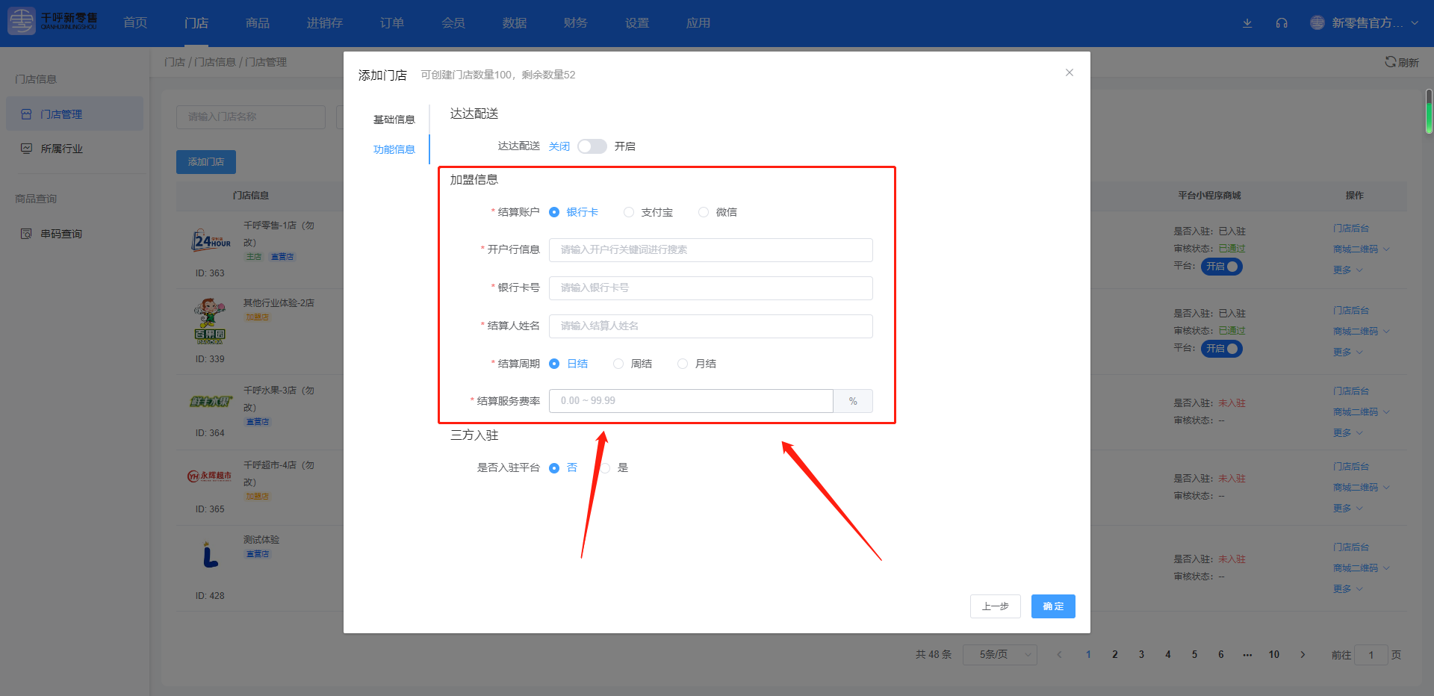
Task: Click the headset customer service icon
Action: (x=1282, y=23)
